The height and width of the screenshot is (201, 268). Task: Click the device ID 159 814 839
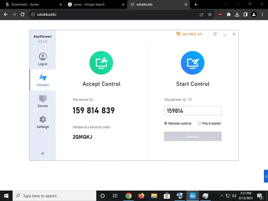coord(94,110)
